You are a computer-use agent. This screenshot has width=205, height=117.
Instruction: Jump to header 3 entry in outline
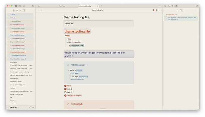pyautogui.click(x=181, y=18)
